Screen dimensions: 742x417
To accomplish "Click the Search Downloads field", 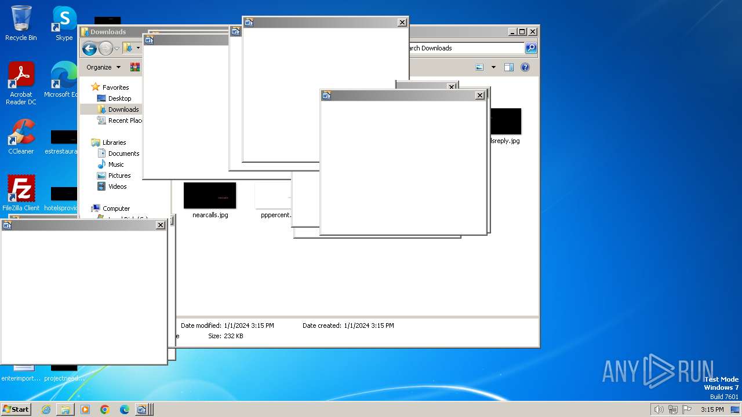I will click(x=465, y=48).
